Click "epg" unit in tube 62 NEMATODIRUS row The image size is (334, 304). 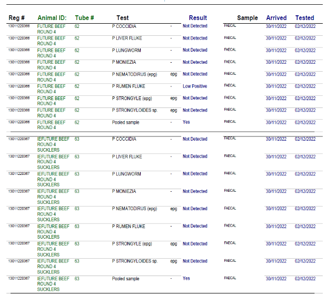174,74
